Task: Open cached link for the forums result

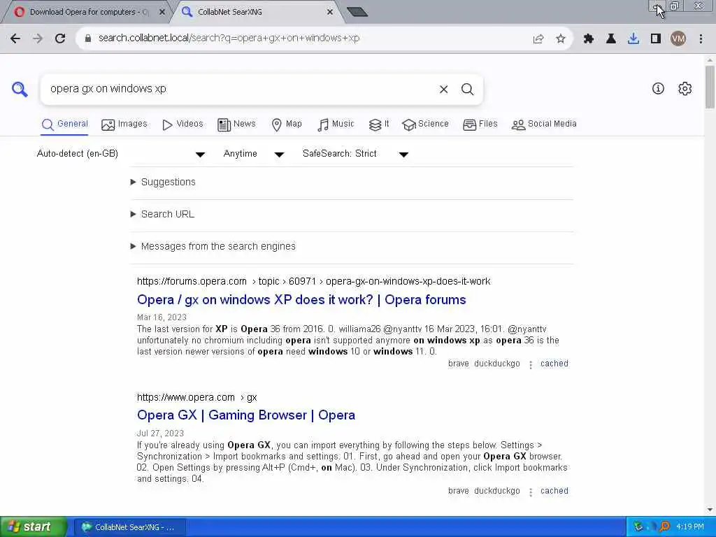Action: [554, 364]
